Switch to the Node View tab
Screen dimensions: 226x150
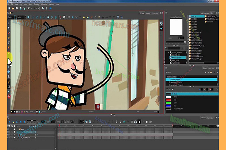[211, 68]
